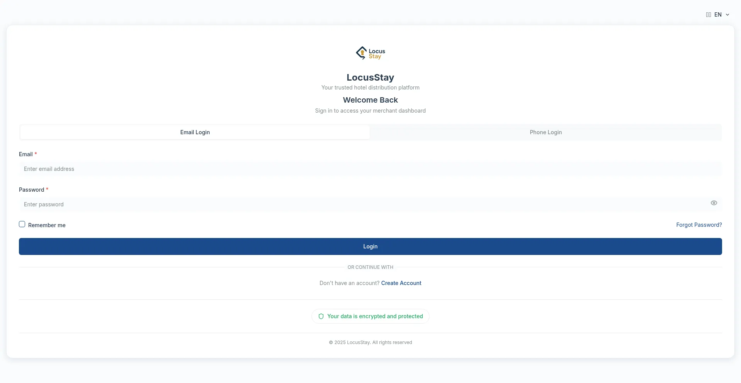The image size is (741, 383).
Task: Show password using the eye icon
Action: pyautogui.click(x=714, y=203)
